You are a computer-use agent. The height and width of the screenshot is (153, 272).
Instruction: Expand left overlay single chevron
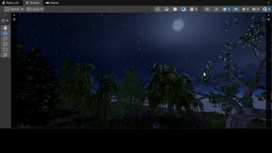coord(14,15)
